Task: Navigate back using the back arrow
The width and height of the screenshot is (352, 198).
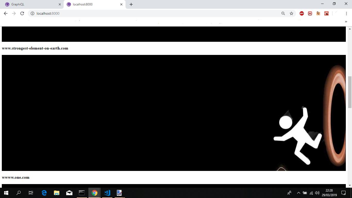Action: tap(5, 13)
